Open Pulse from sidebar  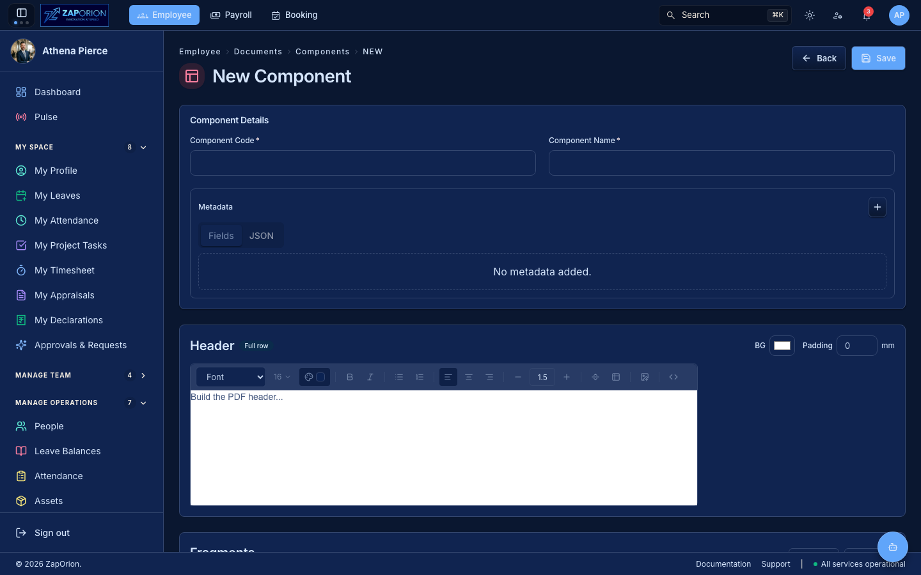pos(81,117)
